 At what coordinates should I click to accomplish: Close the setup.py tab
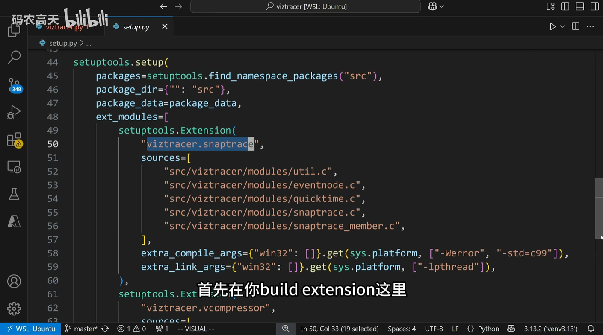click(x=165, y=26)
